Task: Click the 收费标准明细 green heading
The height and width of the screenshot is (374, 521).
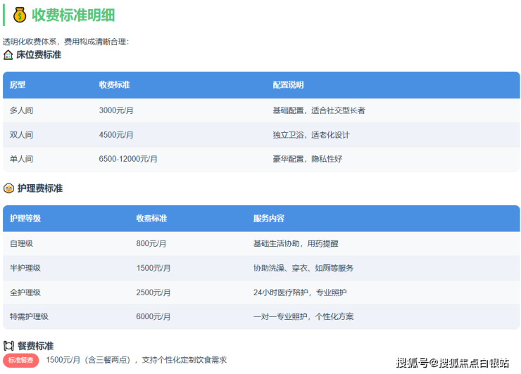Action: 73,15
